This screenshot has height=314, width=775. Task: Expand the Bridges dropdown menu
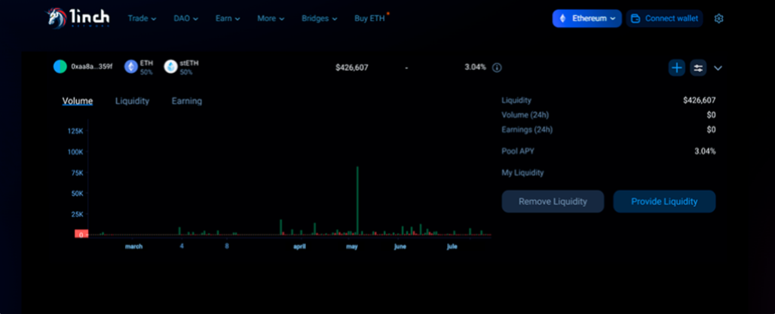pos(319,18)
